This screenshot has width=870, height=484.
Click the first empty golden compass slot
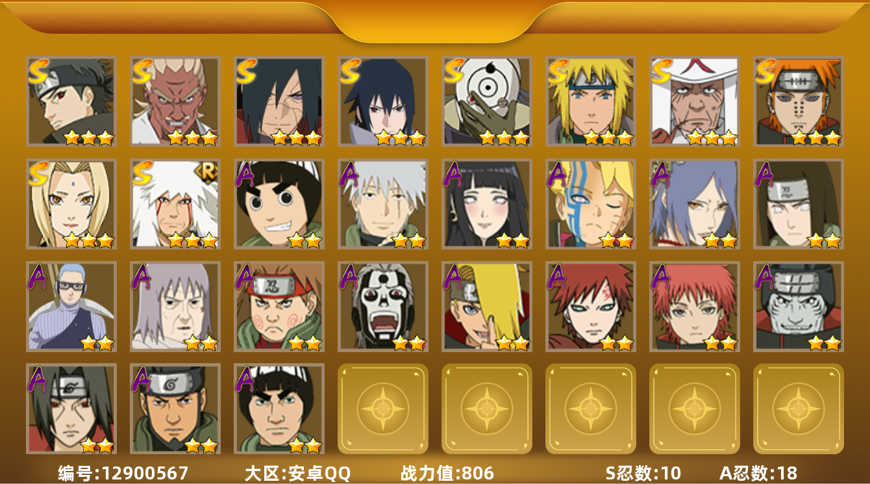click(383, 409)
